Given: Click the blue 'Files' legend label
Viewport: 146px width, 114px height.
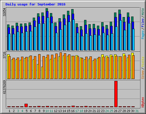Looking at the screenshot, I should tap(143, 23).
